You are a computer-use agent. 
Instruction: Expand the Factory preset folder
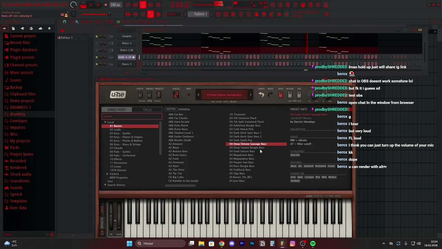click(107, 174)
